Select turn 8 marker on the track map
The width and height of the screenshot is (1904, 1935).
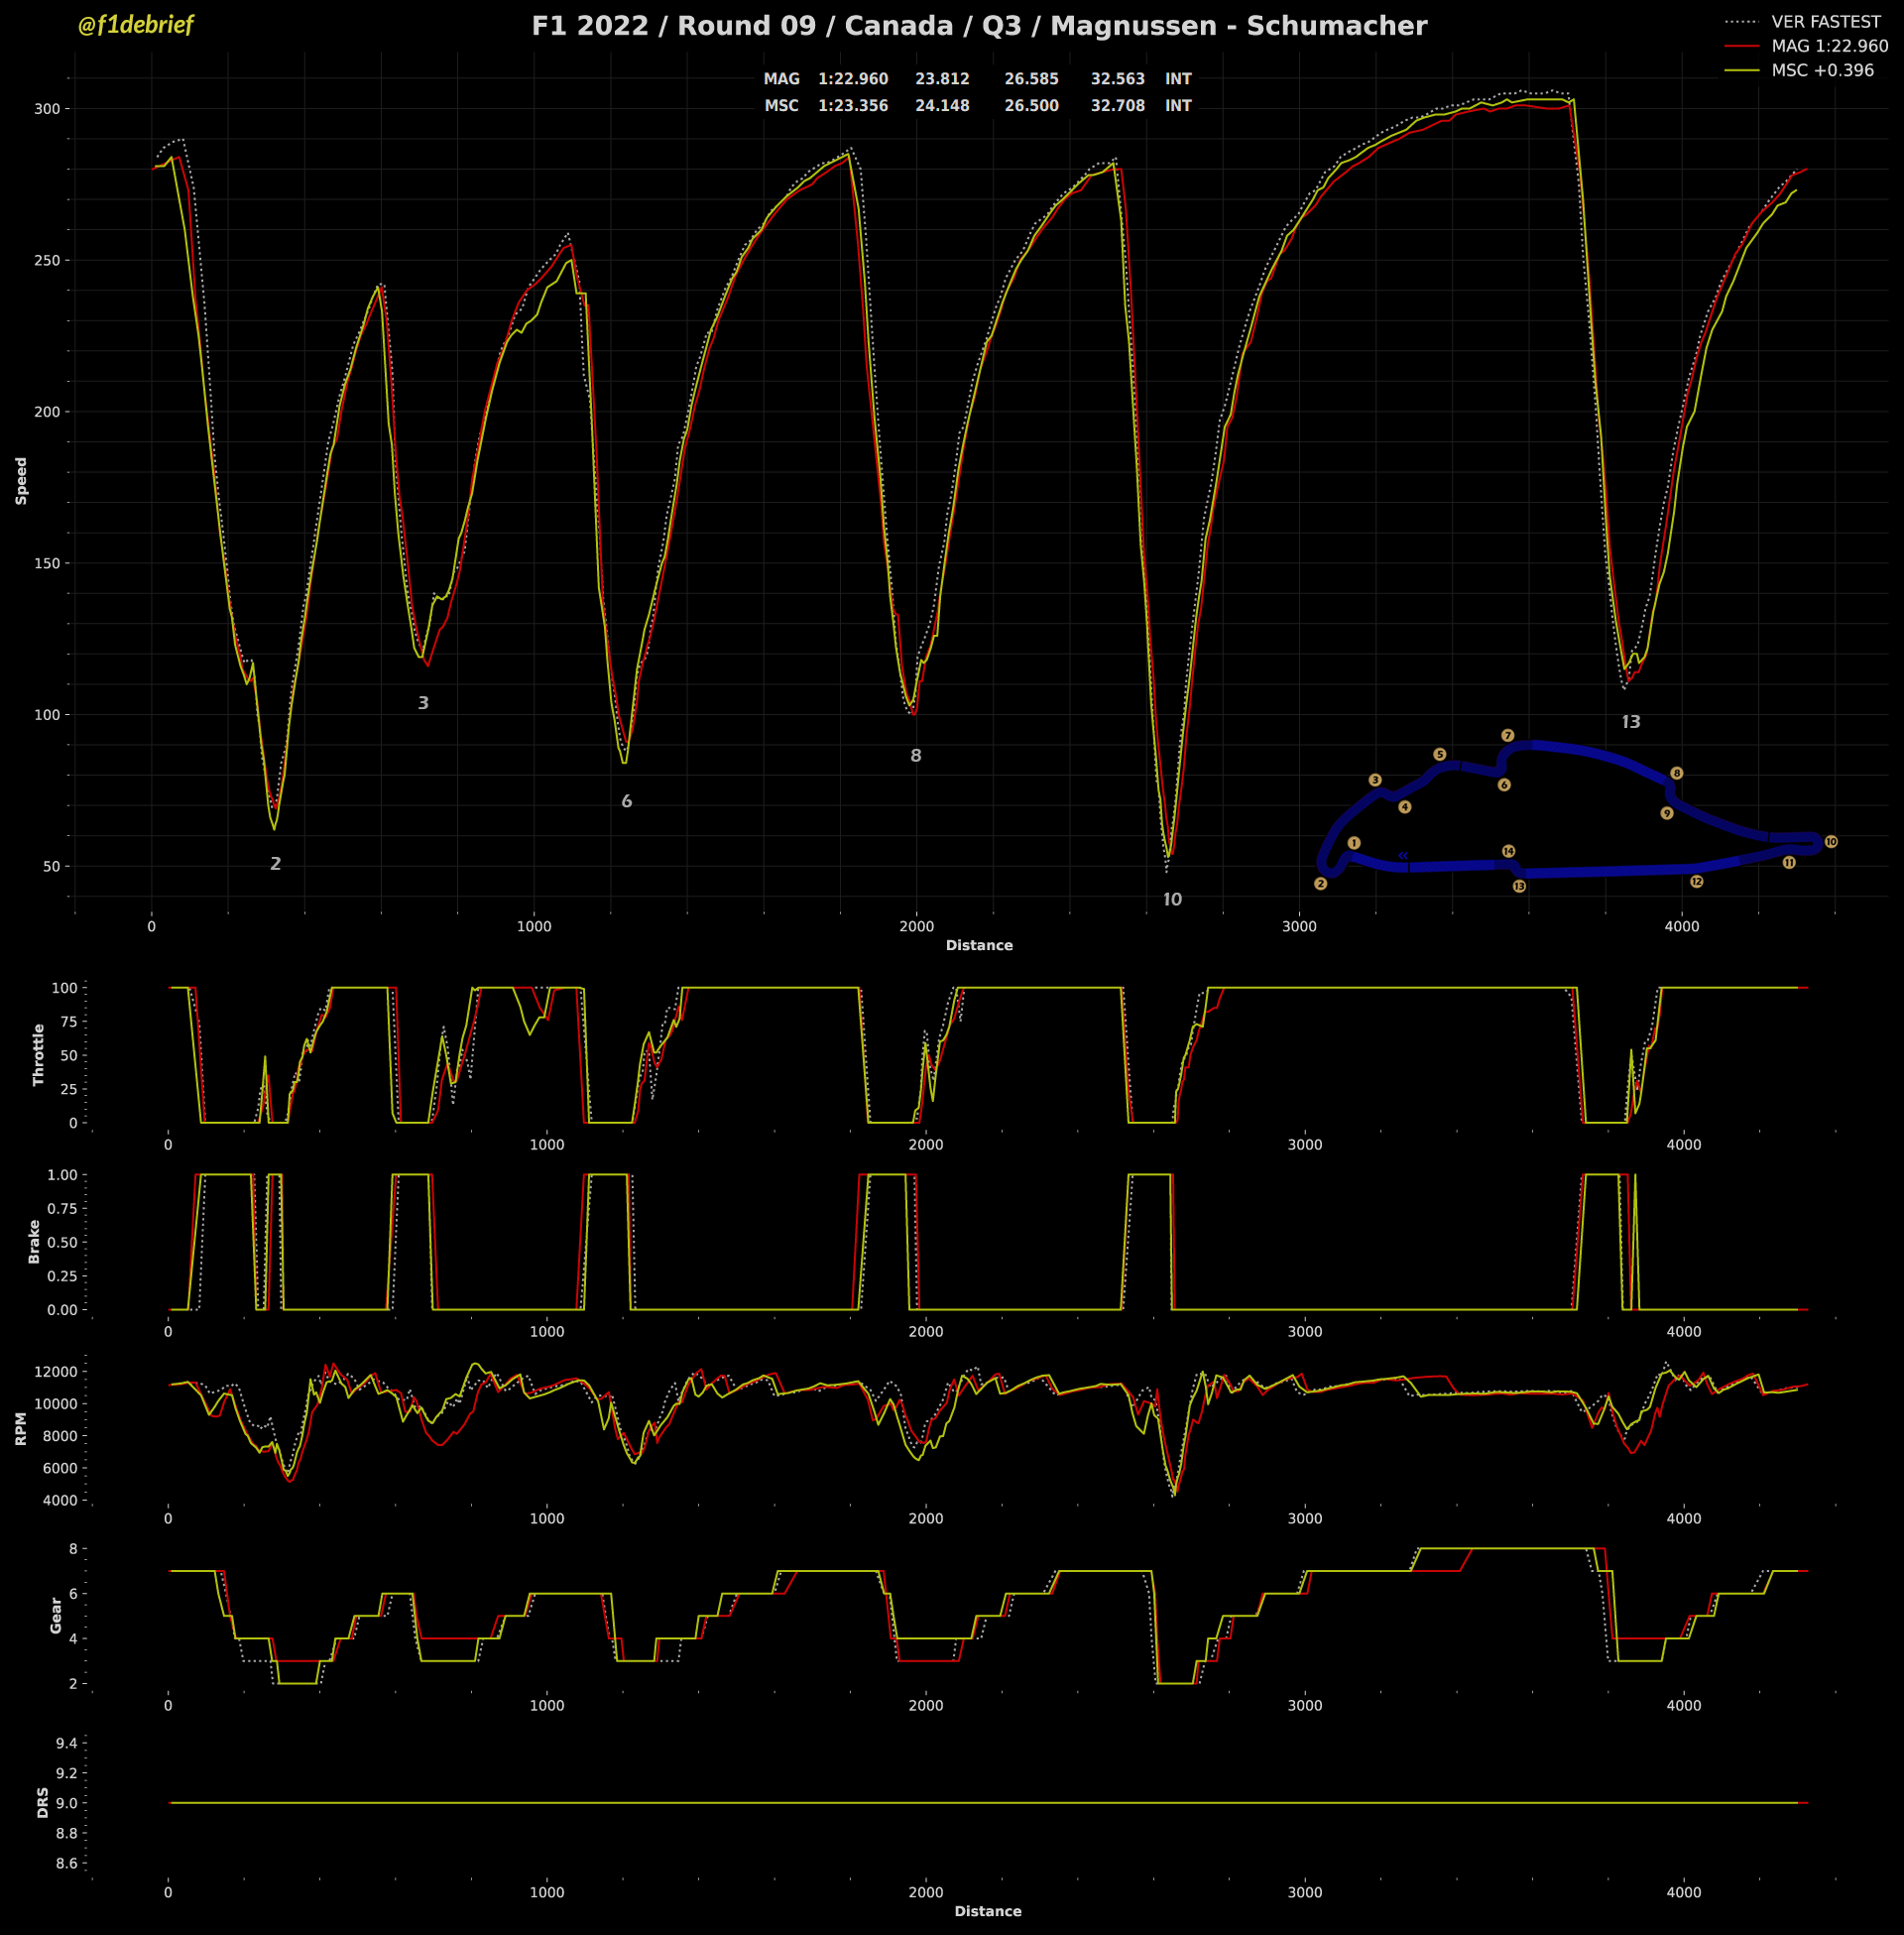(x=1677, y=773)
